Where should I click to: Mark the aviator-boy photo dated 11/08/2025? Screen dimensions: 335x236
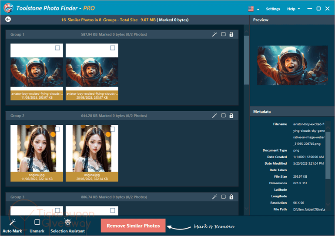pos(57,48)
